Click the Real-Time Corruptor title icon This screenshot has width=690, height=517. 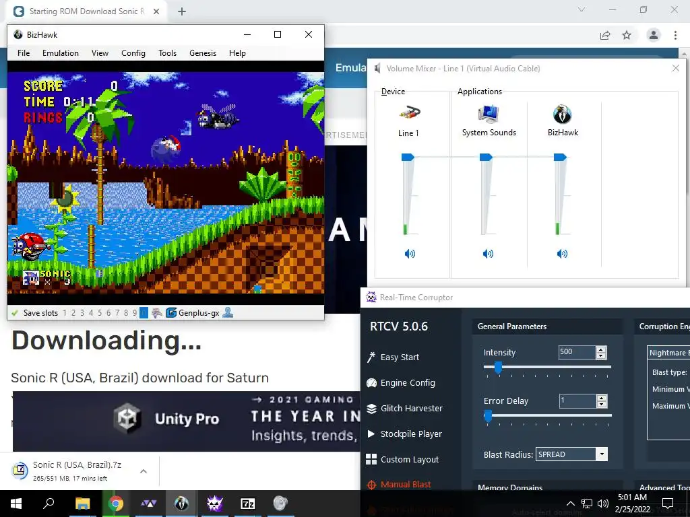pyautogui.click(x=371, y=297)
